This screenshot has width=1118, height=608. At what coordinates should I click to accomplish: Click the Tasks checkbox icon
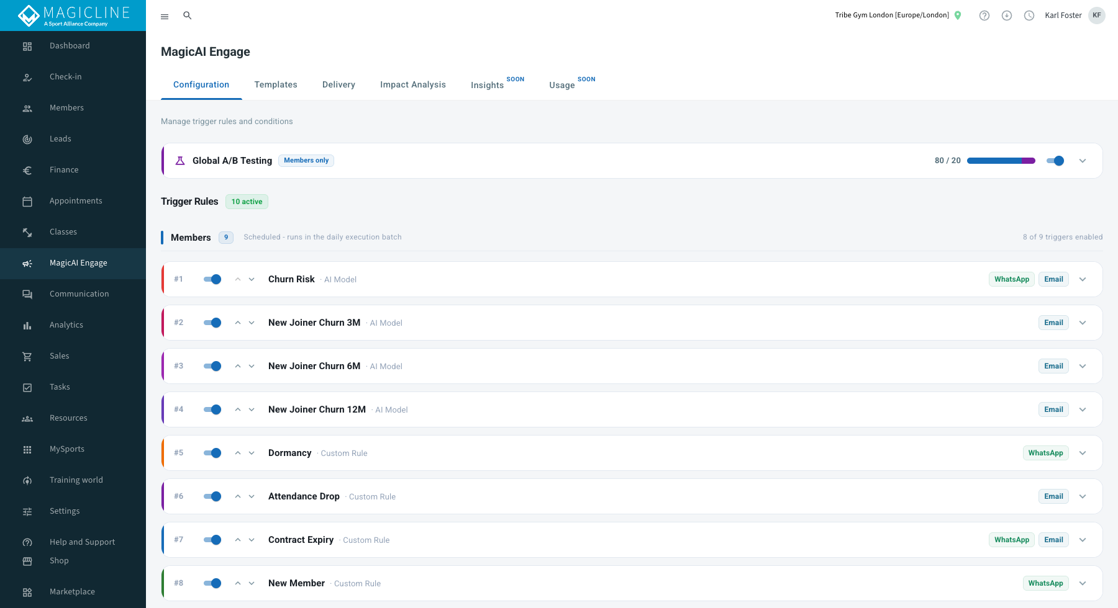[x=27, y=387]
